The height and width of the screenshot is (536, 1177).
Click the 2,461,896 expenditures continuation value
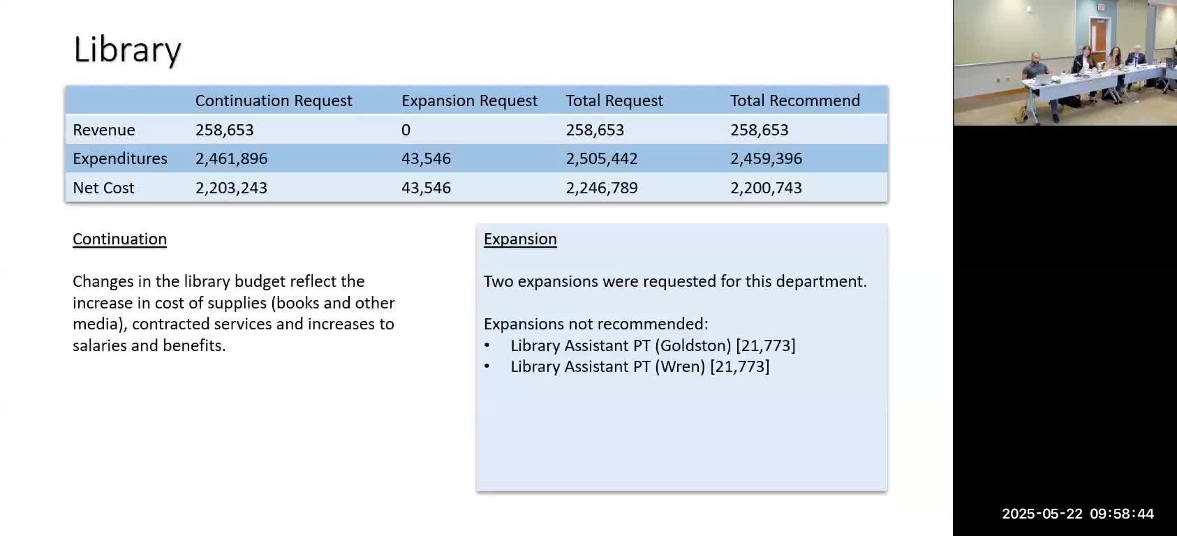point(231,158)
